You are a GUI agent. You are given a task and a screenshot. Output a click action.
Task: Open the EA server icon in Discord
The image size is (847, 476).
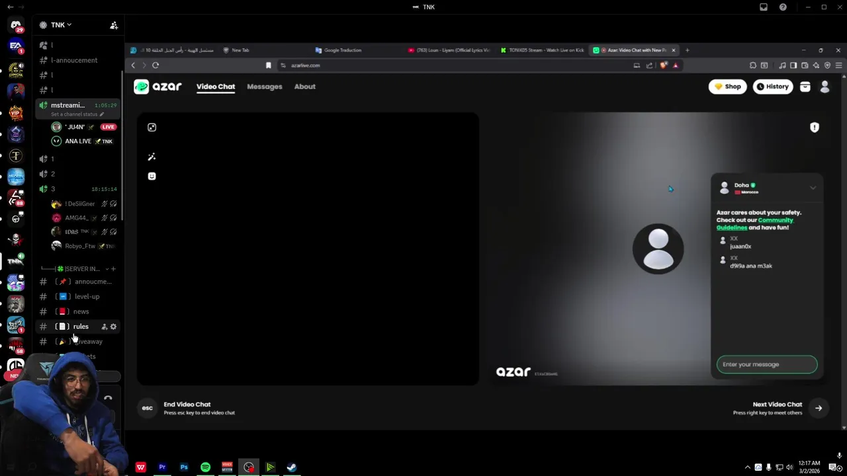[16, 46]
